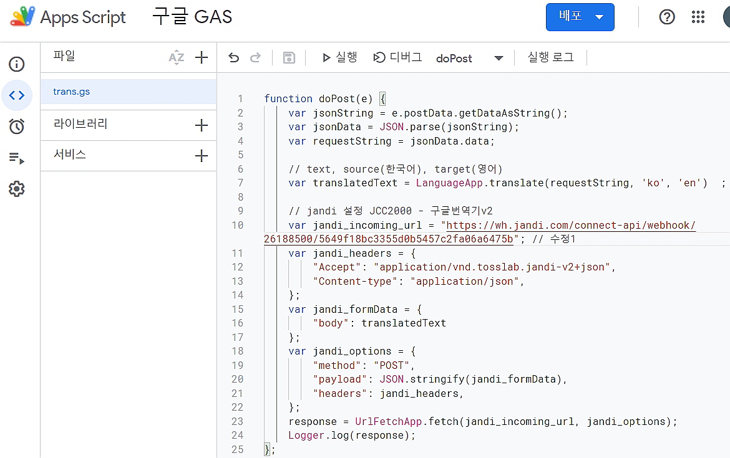Open Project Settings gear icon
Viewport: 730px width, 458px height.
pos(17,189)
